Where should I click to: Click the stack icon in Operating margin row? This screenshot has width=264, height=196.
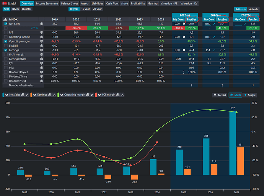coord(41,41)
